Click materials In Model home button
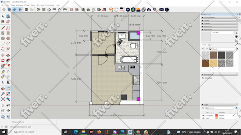Viewport: 241px width, 135px height. [x=210, y=49]
